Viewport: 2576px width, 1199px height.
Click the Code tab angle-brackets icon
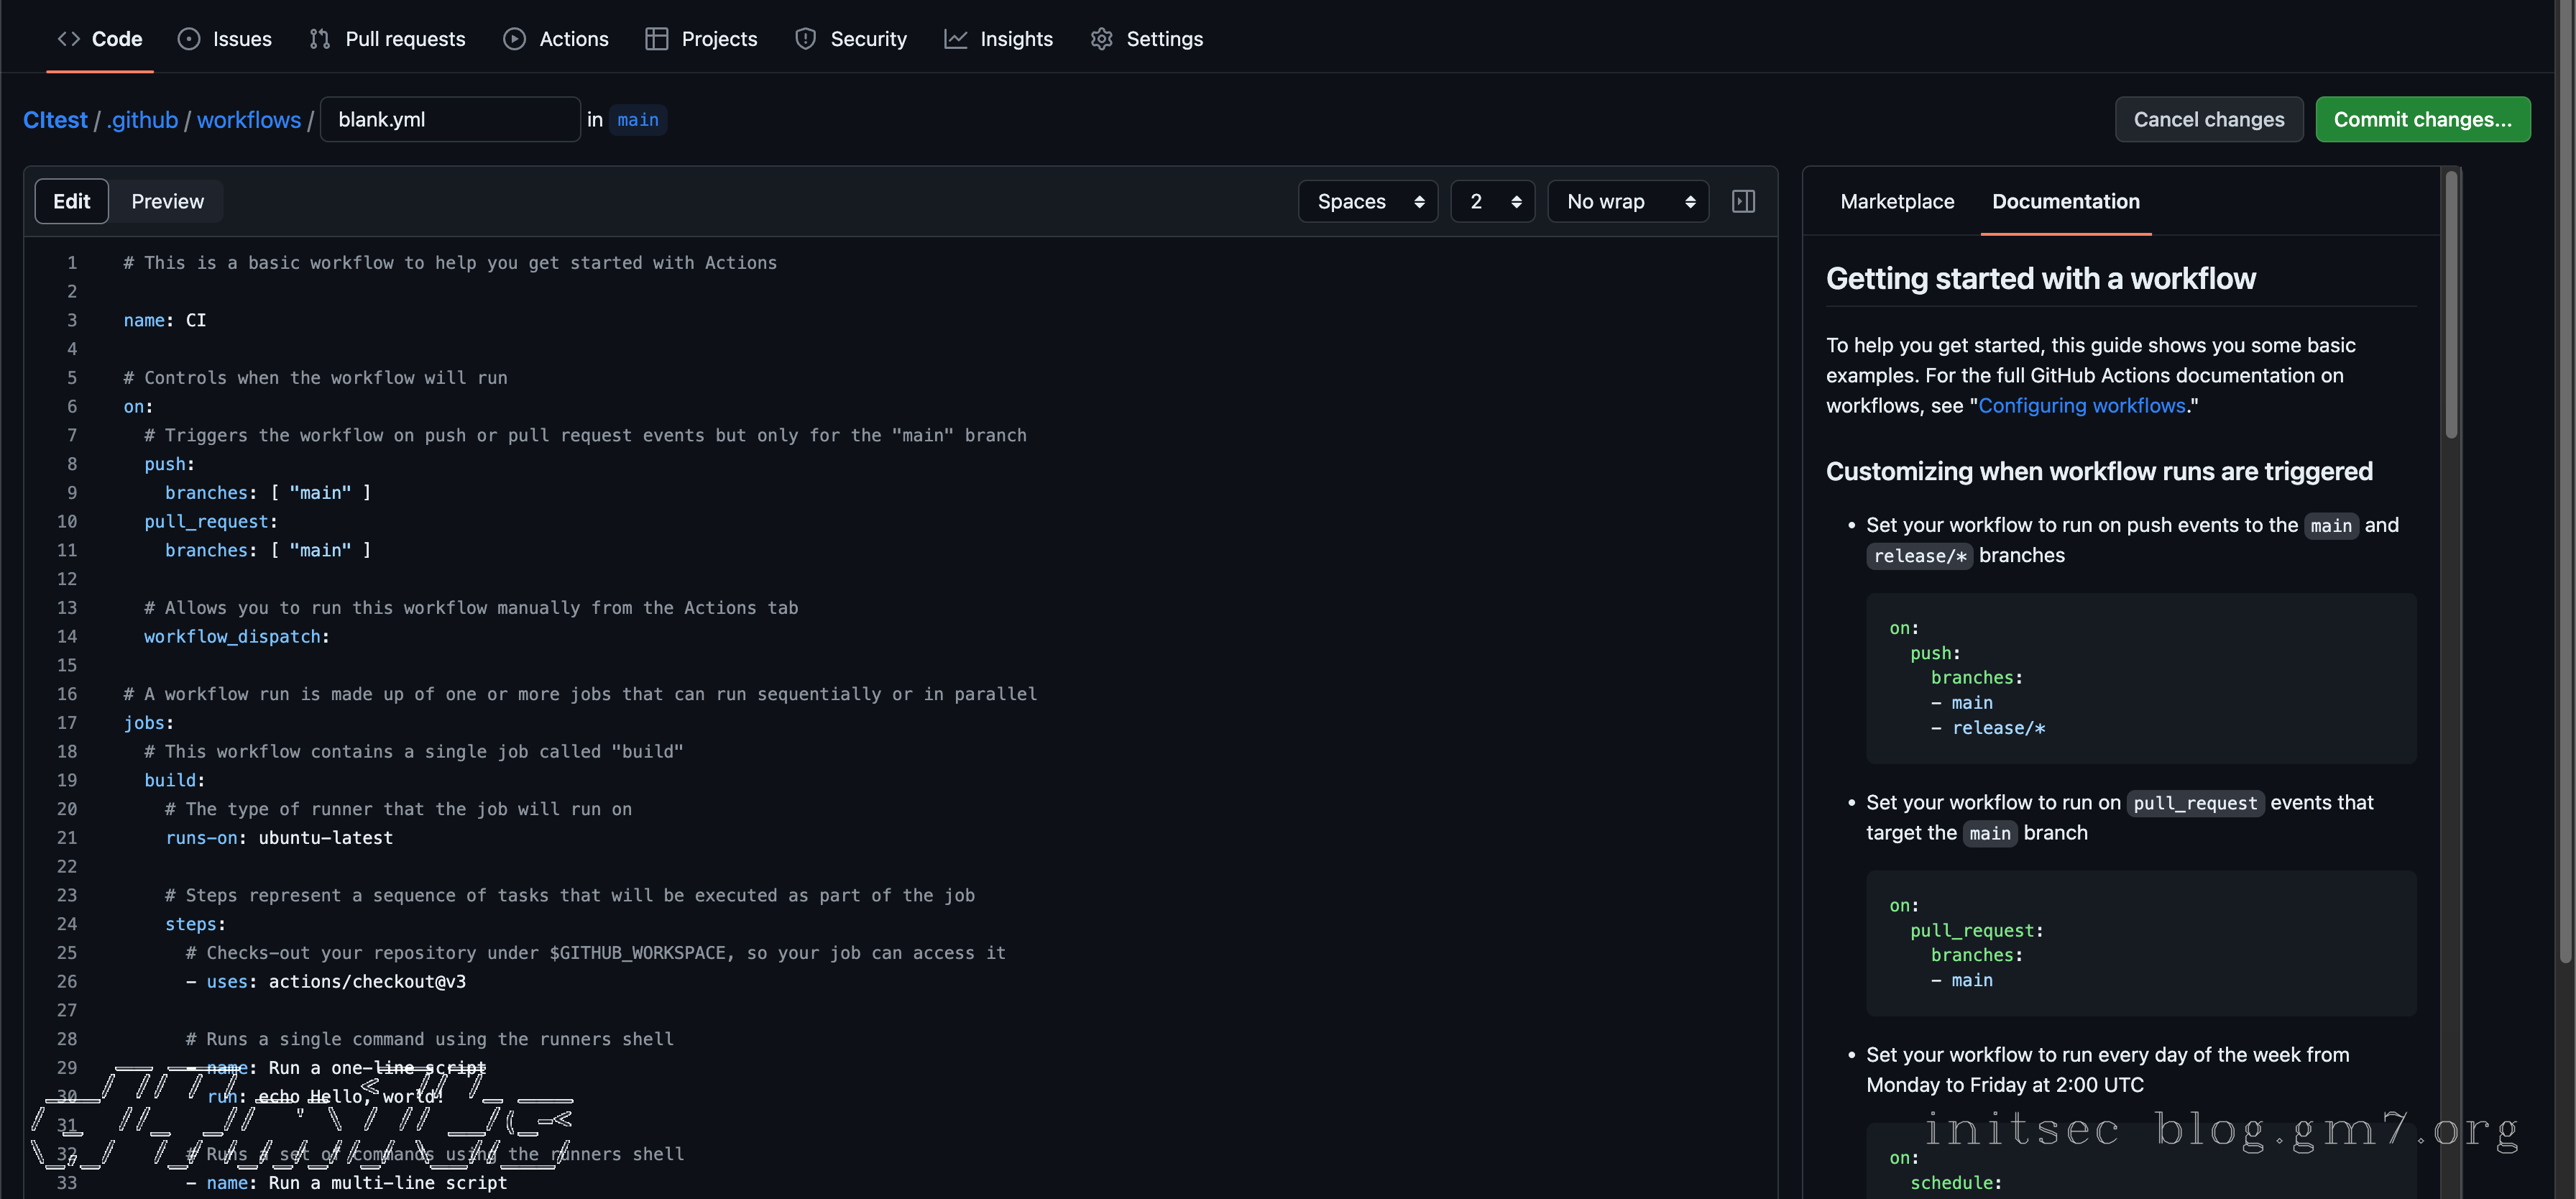[68, 39]
